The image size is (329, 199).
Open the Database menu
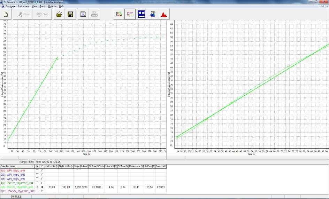pos(10,6)
